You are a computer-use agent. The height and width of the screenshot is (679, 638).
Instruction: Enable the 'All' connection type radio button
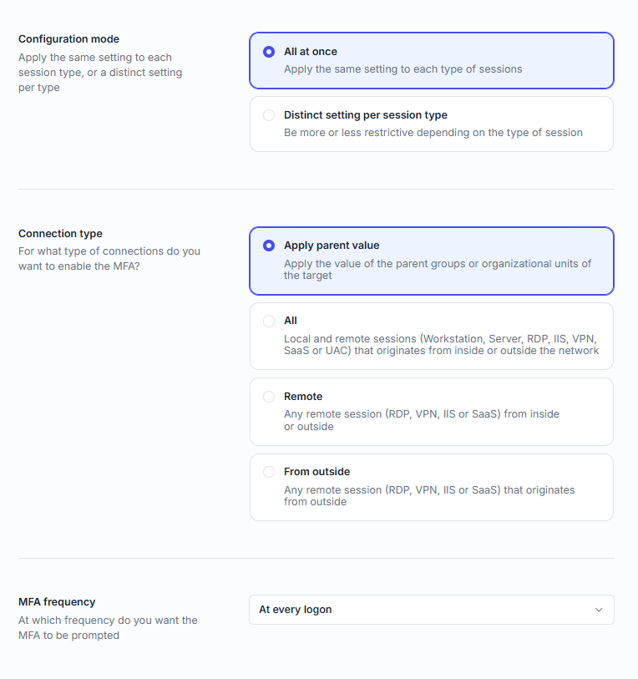click(269, 321)
